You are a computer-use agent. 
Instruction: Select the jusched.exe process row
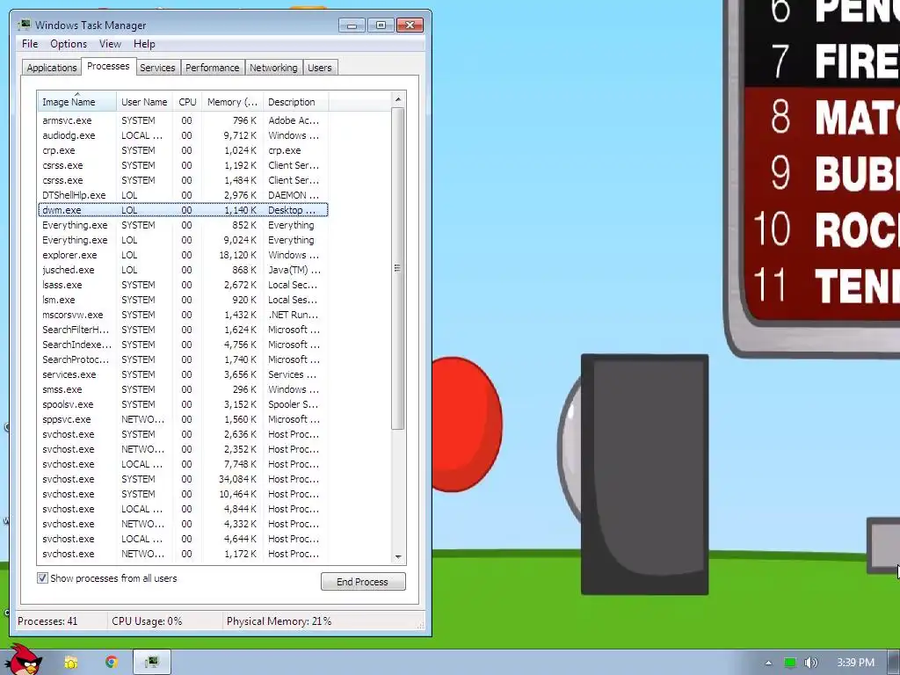[x=183, y=270]
